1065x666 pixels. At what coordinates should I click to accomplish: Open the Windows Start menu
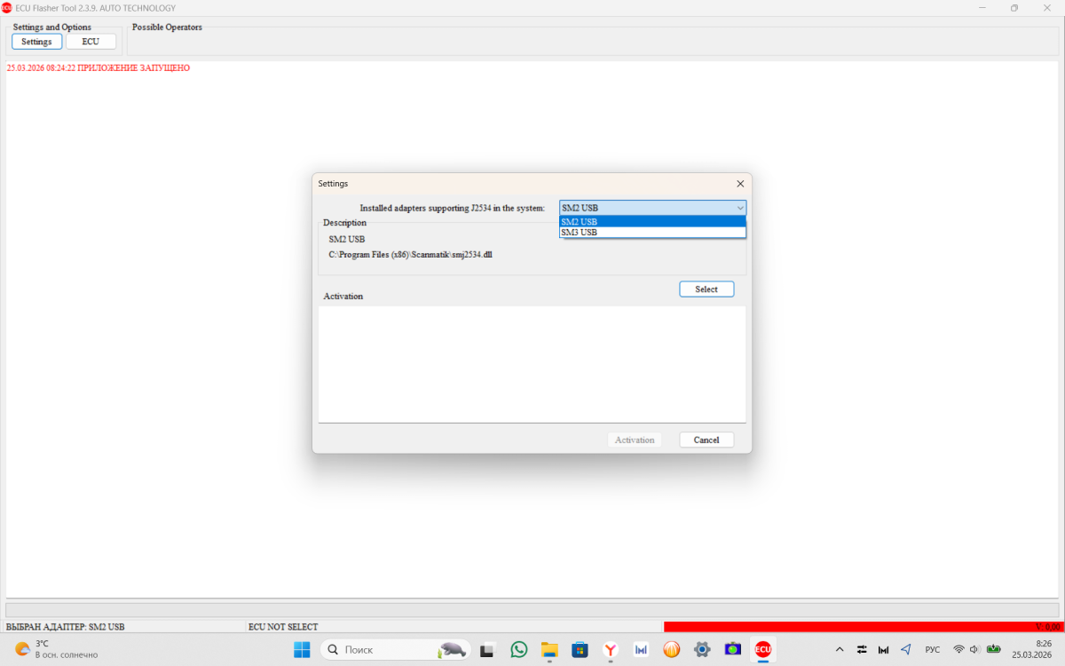302,649
